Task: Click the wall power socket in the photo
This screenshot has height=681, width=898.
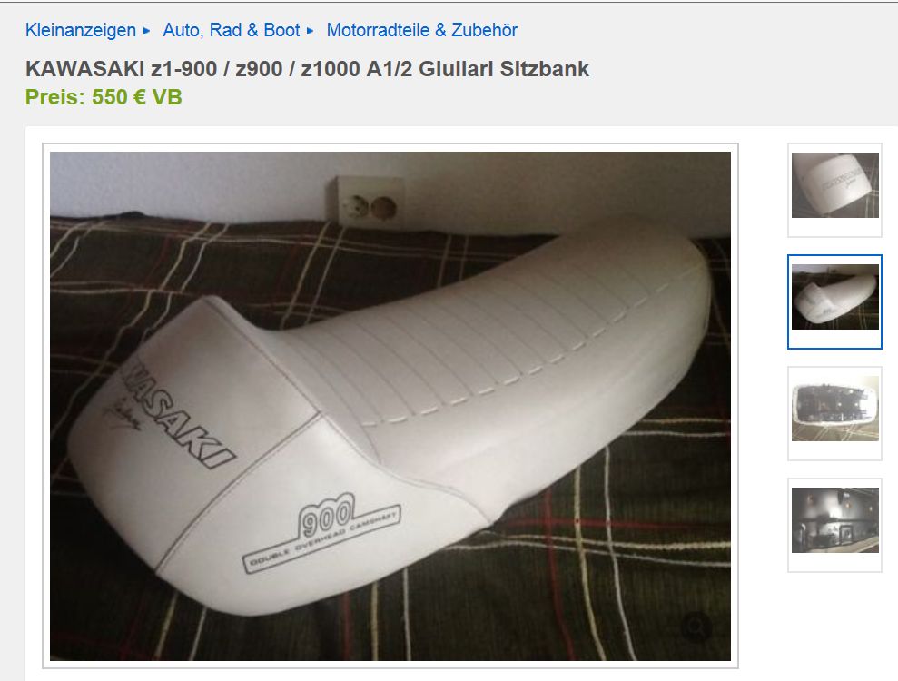Action: [365, 201]
